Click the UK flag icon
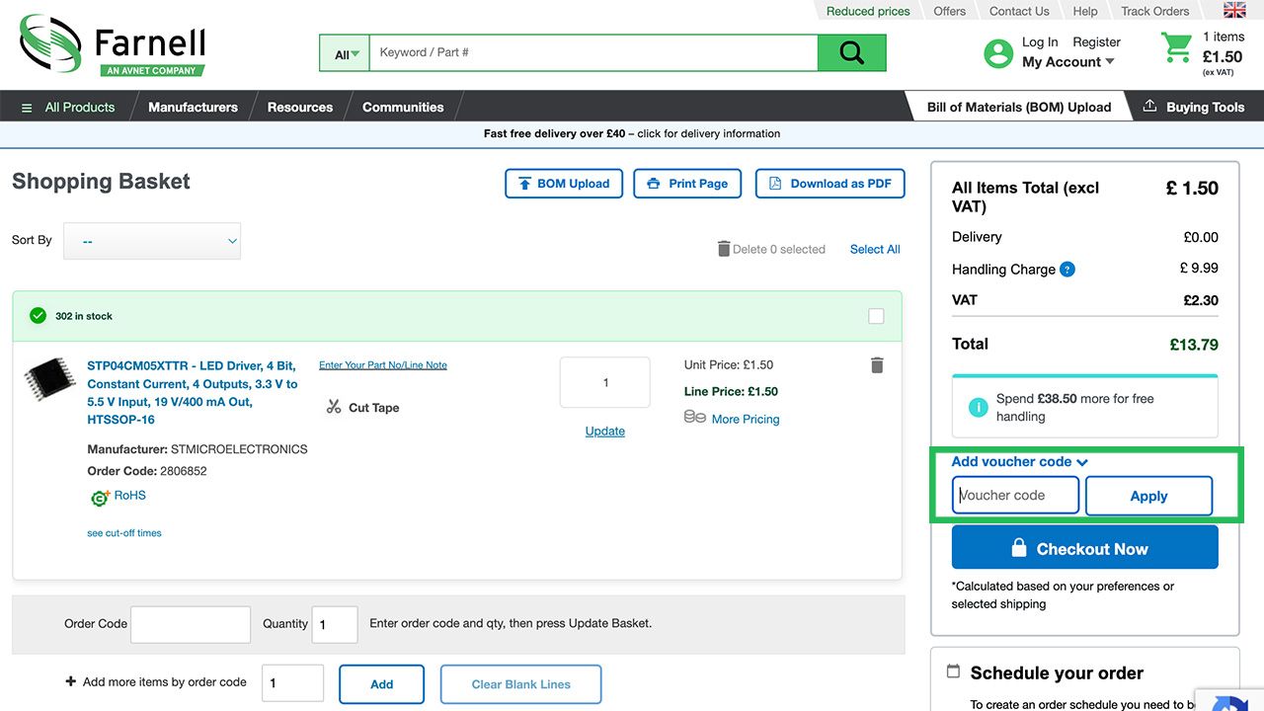The image size is (1264, 711). tap(1234, 10)
